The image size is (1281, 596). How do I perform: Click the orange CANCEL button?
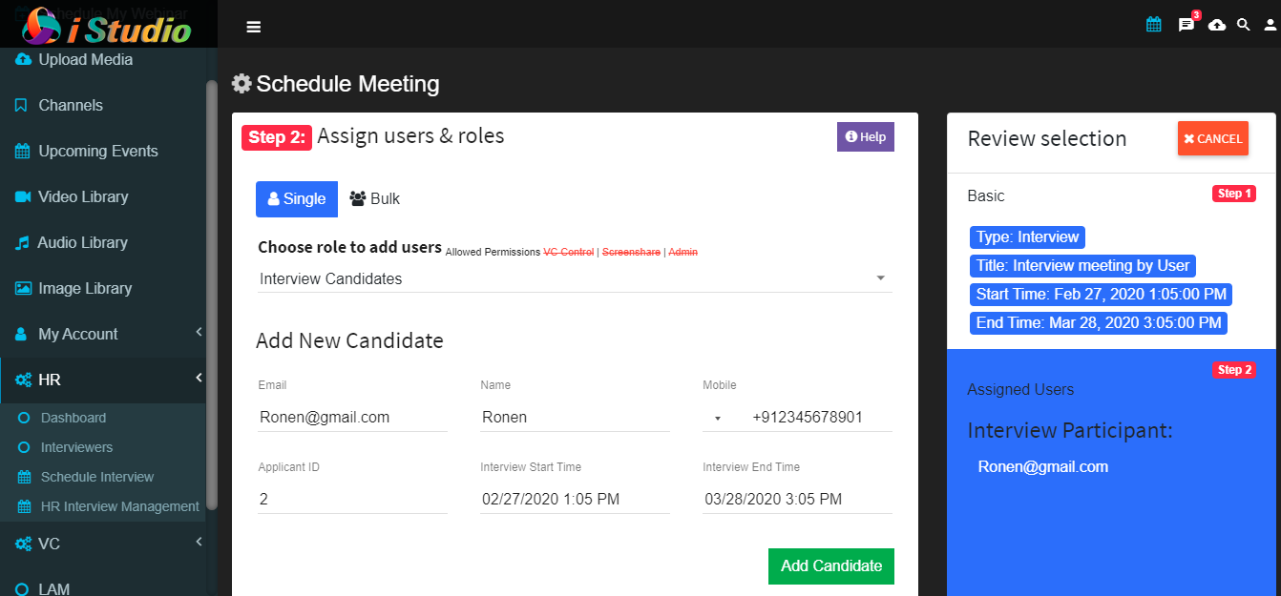[1213, 138]
